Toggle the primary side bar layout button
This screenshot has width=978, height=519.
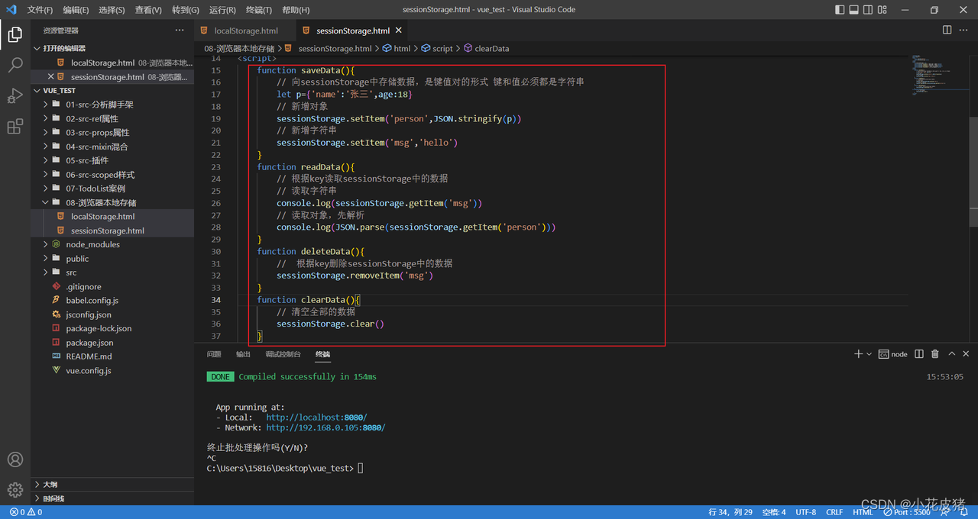click(x=840, y=10)
